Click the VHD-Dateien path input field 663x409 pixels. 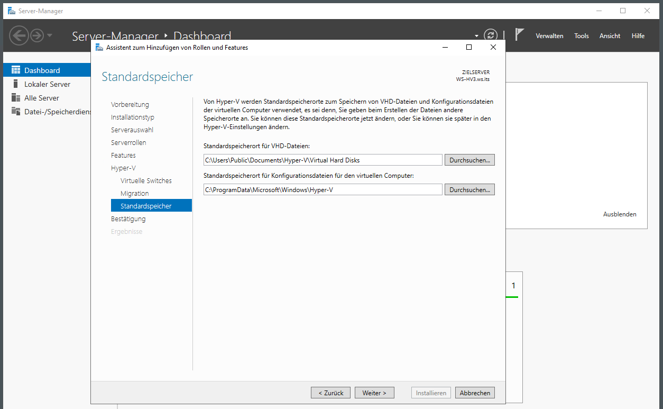pyautogui.click(x=323, y=160)
